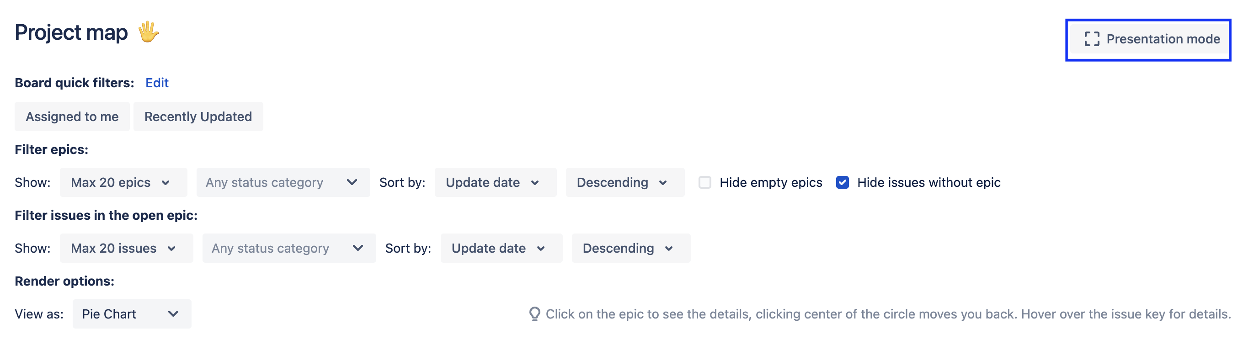Open the Any status category dropdown for issues
The image size is (1243, 345).
coord(288,248)
